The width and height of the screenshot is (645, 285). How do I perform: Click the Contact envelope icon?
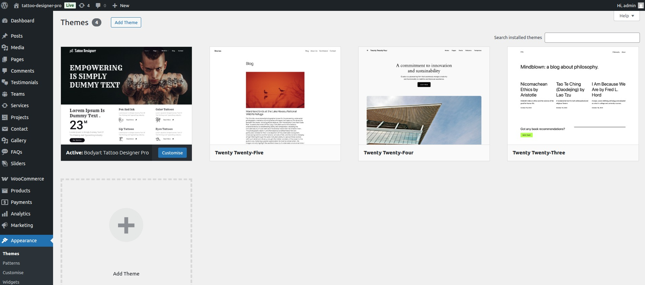coord(5,129)
